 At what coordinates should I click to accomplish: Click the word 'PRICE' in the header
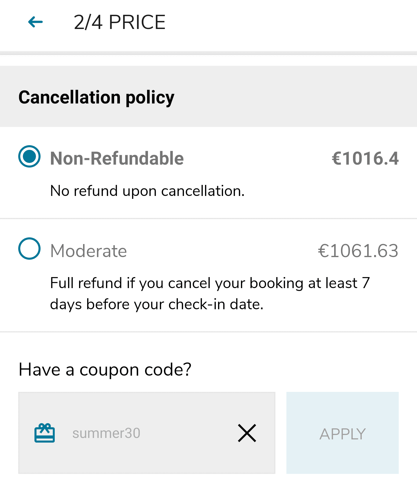pyautogui.click(x=137, y=22)
